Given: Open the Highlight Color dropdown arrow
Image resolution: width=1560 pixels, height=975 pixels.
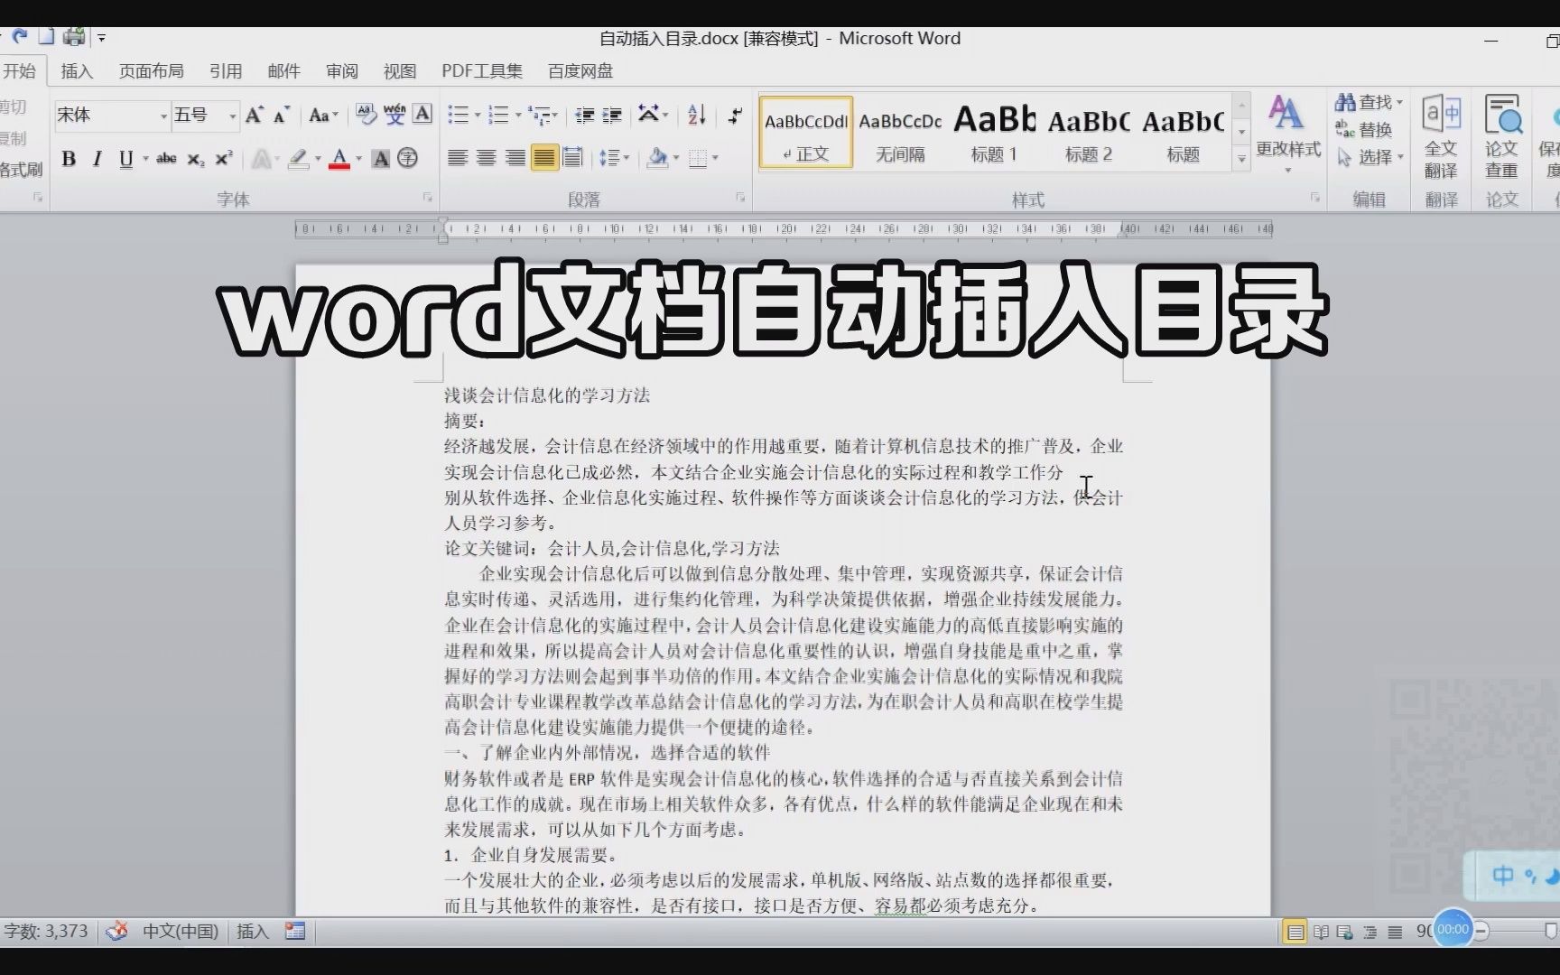Looking at the screenshot, I should 318,160.
